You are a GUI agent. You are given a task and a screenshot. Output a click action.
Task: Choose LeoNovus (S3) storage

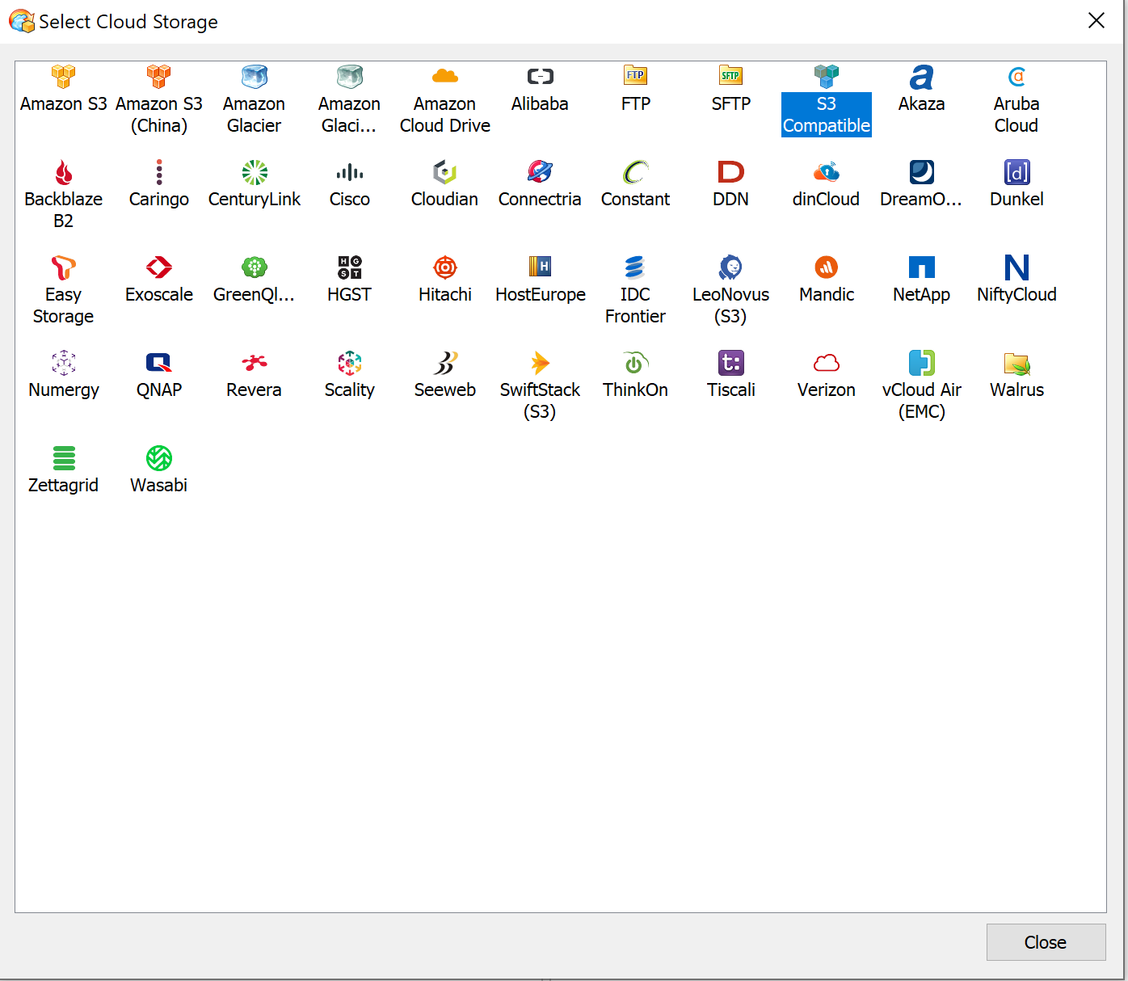[730, 267]
